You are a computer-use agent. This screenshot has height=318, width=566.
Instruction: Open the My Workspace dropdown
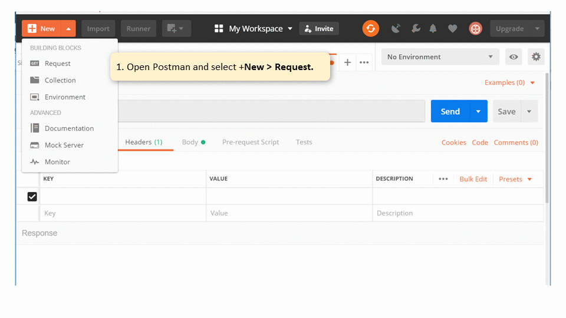click(254, 28)
